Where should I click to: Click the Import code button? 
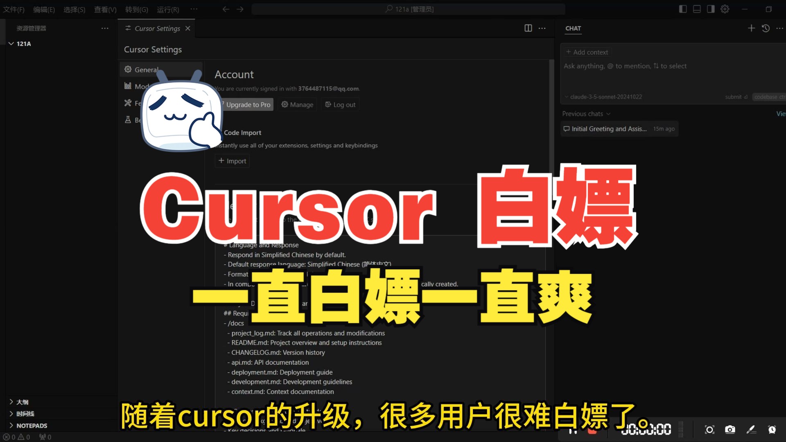[x=232, y=160]
